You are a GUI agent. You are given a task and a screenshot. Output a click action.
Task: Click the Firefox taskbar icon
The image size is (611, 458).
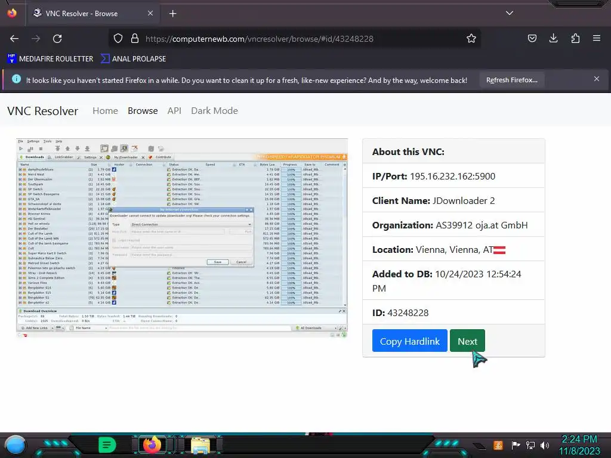[153, 445]
